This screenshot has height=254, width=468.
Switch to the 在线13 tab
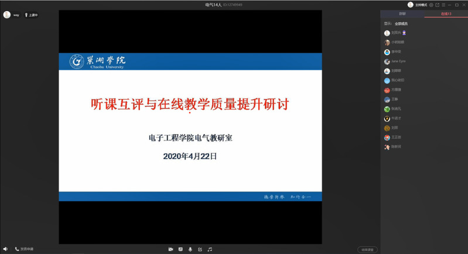click(446, 13)
